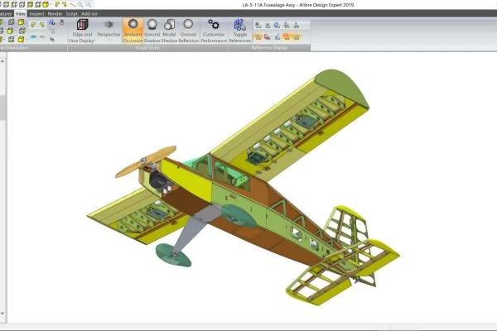Viewport: 497px width, 331px height.
Task: Click the Visual Styles group label
Action: coord(147,48)
